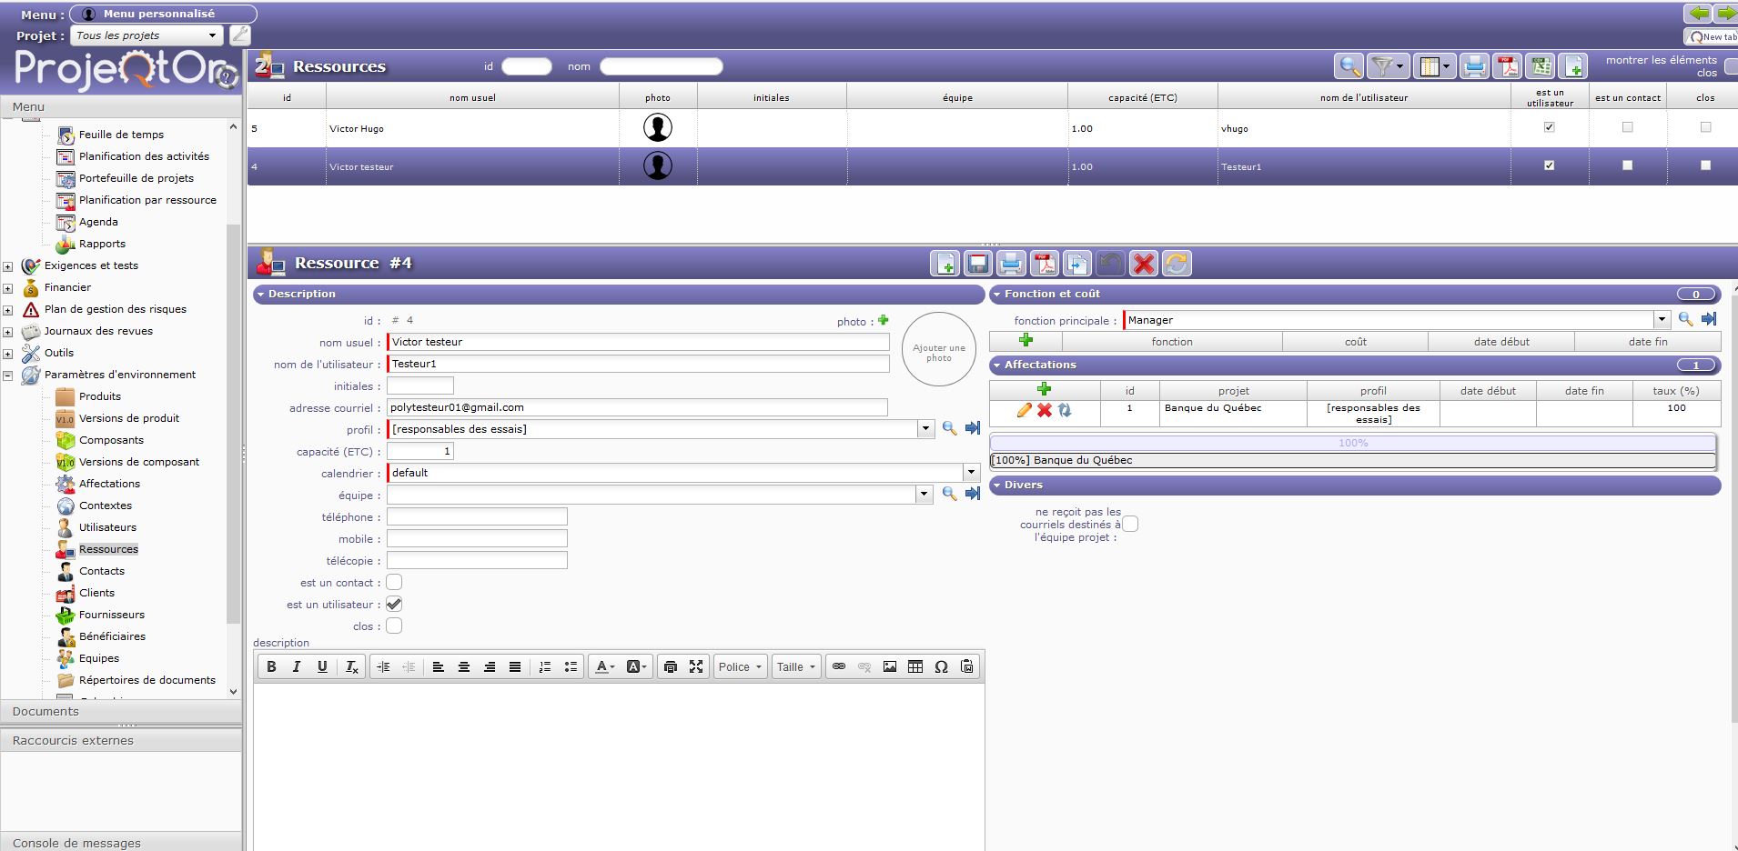
Task: Undo changes on Ressource #4
Action: point(1110,264)
